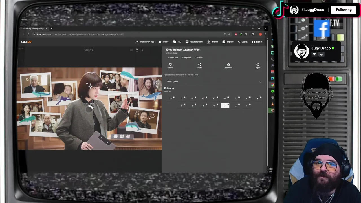Click the install app icon in the address bar
Screen dimensions: 361x203
tap(225, 34)
